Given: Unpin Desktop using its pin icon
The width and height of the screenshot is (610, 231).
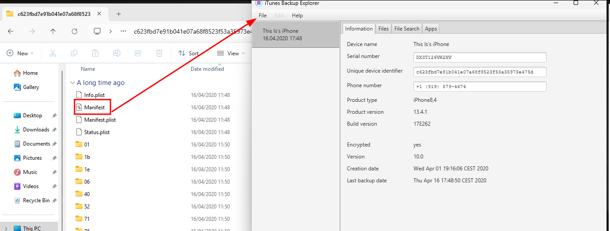Looking at the screenshot, I should tap(54, 115).
